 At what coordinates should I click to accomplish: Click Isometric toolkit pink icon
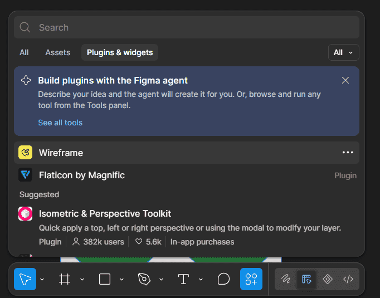25,213
